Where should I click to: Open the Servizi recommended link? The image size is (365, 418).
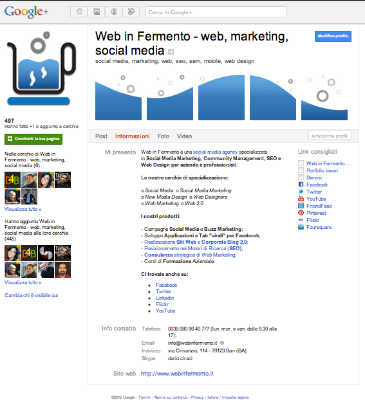314,177
